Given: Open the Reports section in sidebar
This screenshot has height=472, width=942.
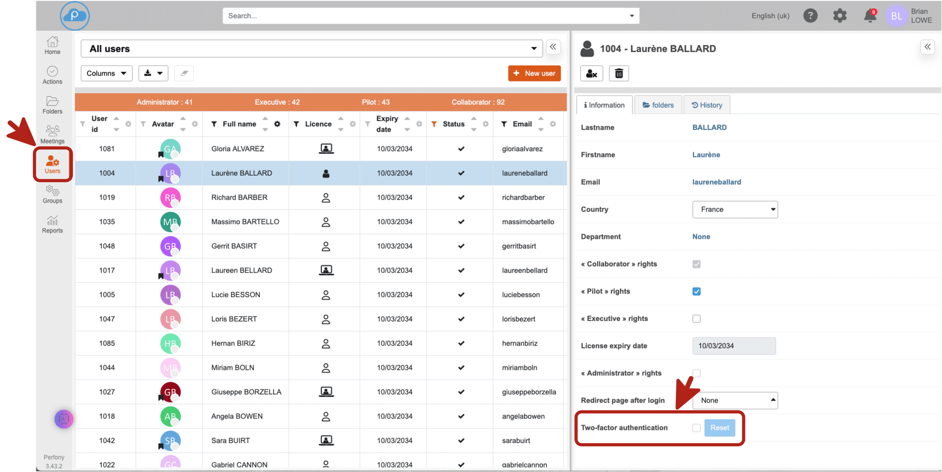Looking at the screenshot, I should [x=52, y=224].
